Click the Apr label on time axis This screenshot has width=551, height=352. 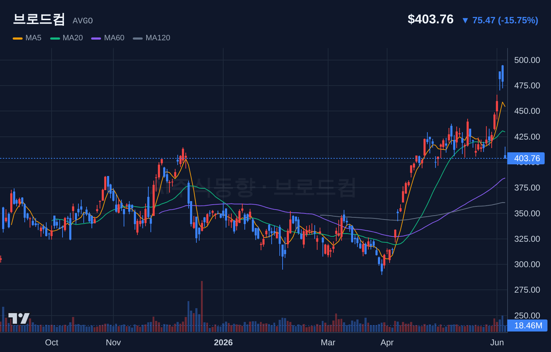pyautogui.click(x=387, y=342)
